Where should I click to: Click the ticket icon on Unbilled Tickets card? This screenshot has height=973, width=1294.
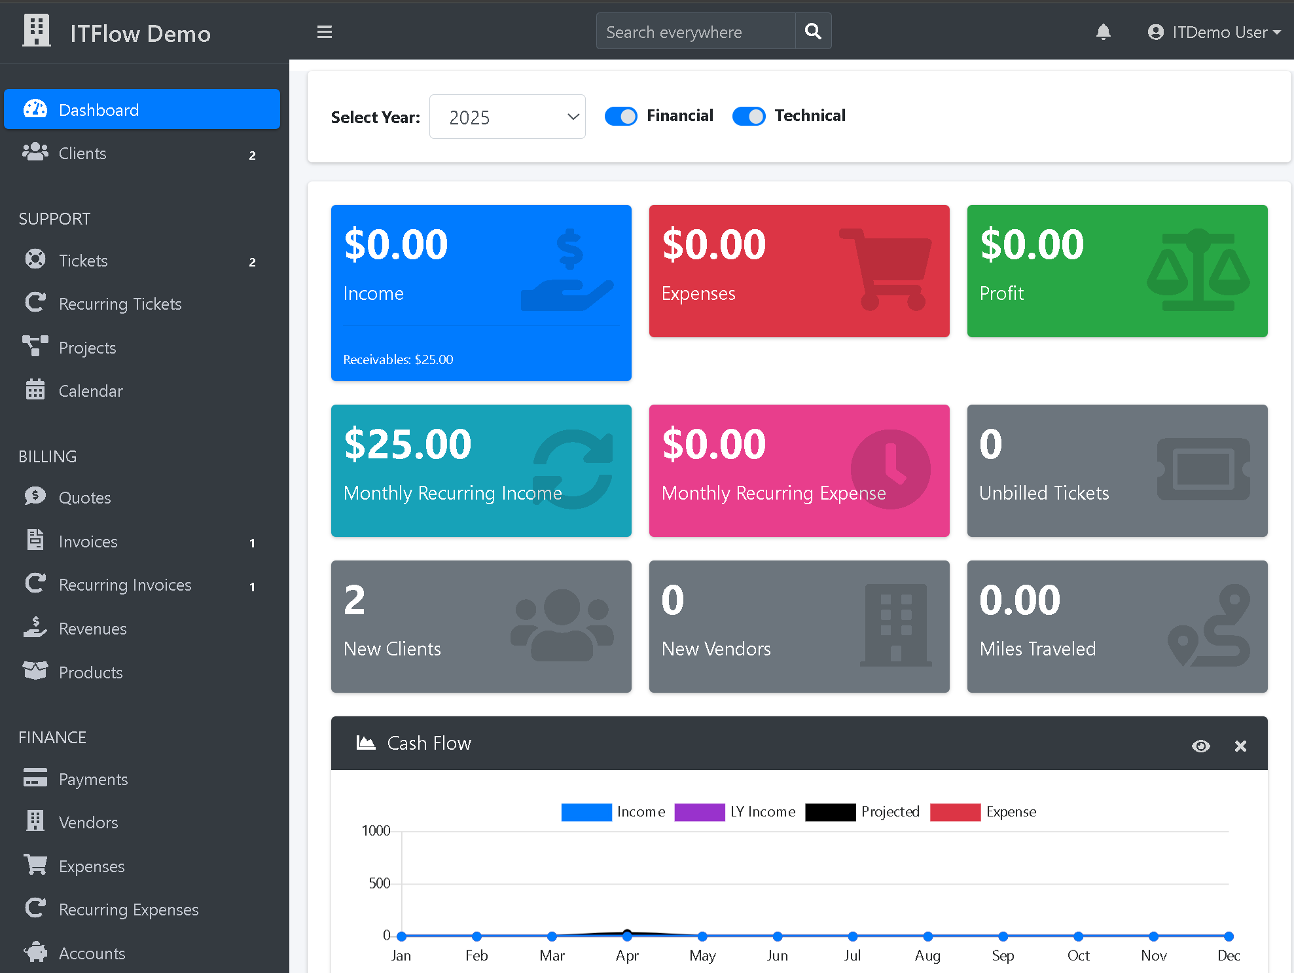coord(1203,469)
